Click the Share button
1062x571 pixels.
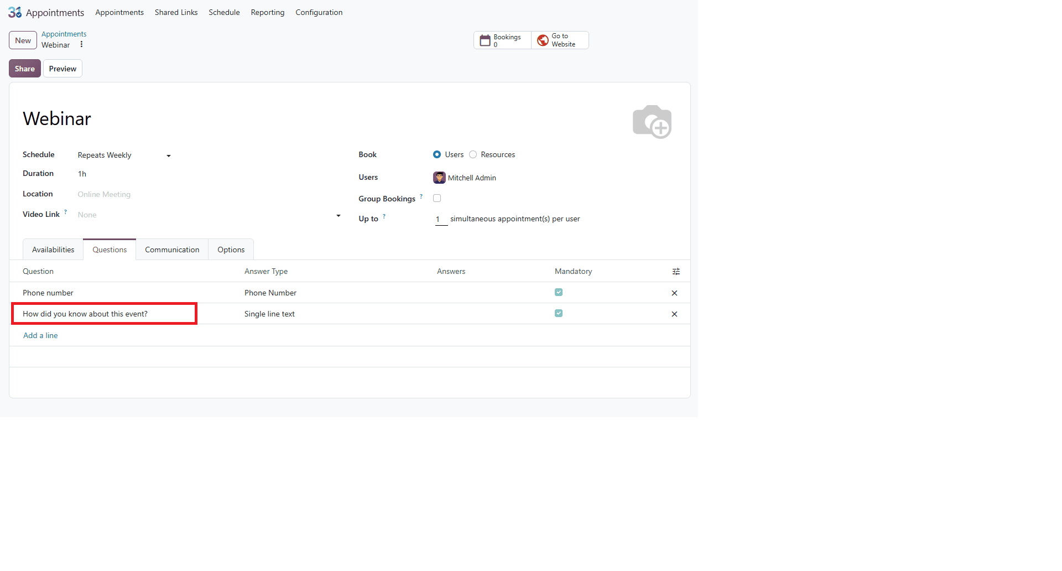(25, 69)
